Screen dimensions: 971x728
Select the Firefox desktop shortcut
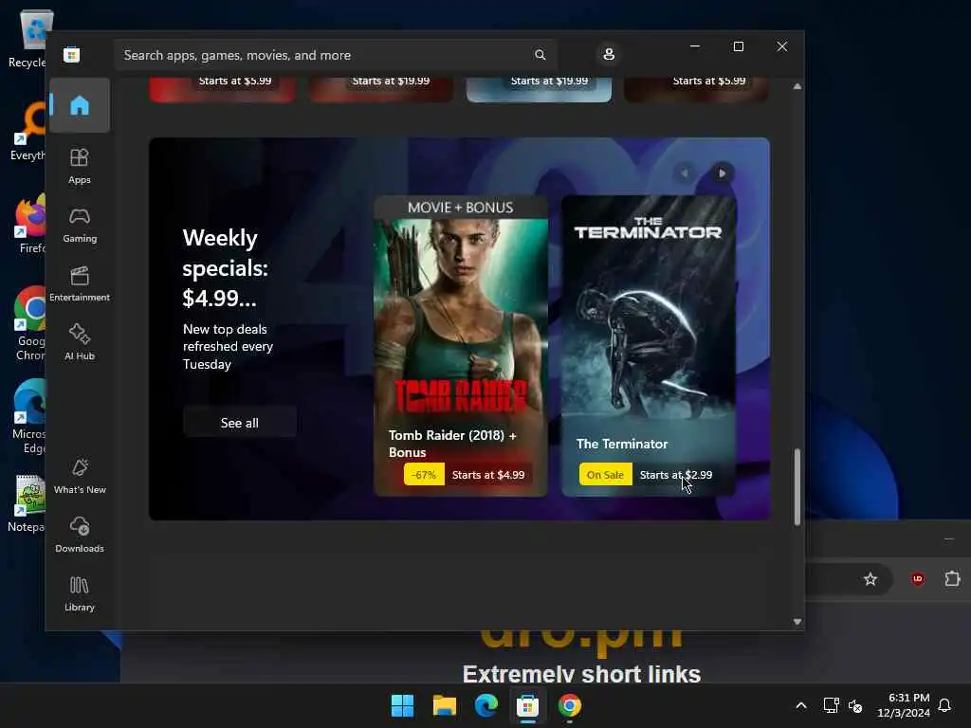[29, 224]
